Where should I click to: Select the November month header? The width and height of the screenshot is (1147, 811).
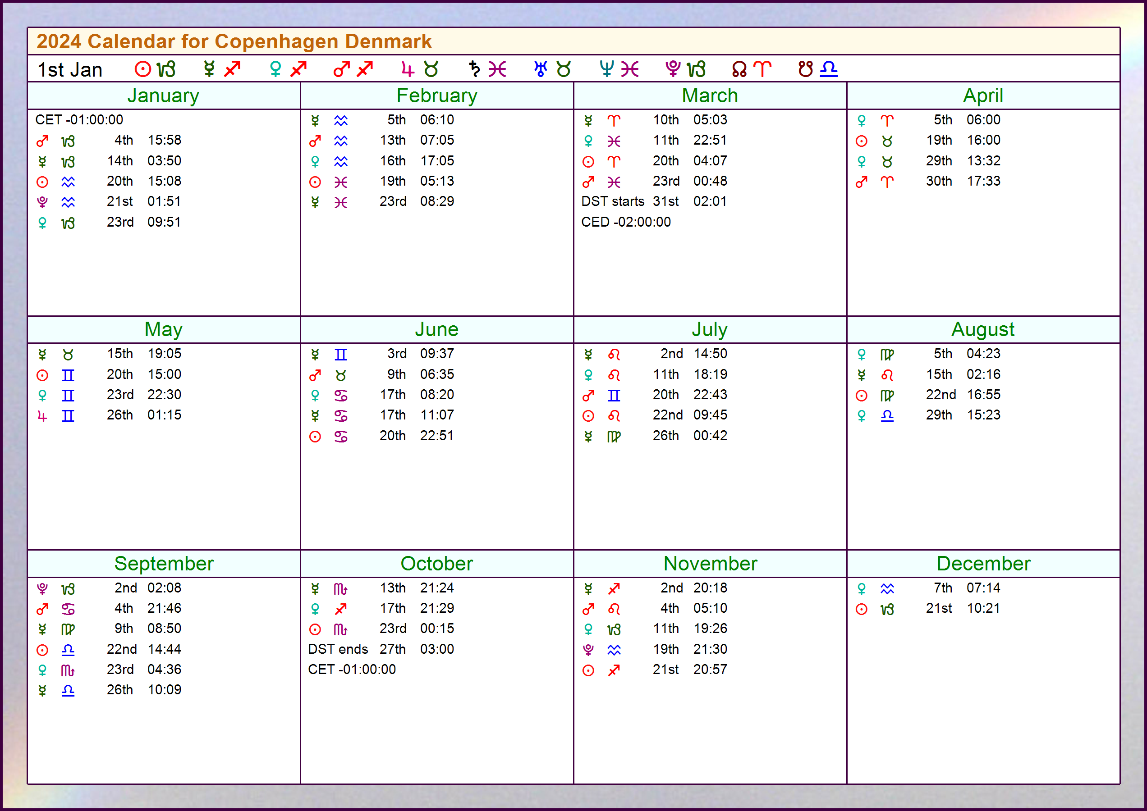(x=710, y=563)
